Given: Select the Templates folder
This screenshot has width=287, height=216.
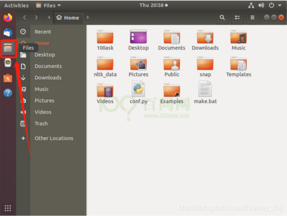Looking at the screenshot, I should coord(239,67).
